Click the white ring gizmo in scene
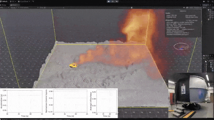214x120 pixels. point(181,47)
